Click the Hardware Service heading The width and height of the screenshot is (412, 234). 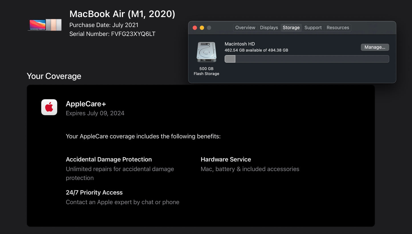(x=226, y=159)
